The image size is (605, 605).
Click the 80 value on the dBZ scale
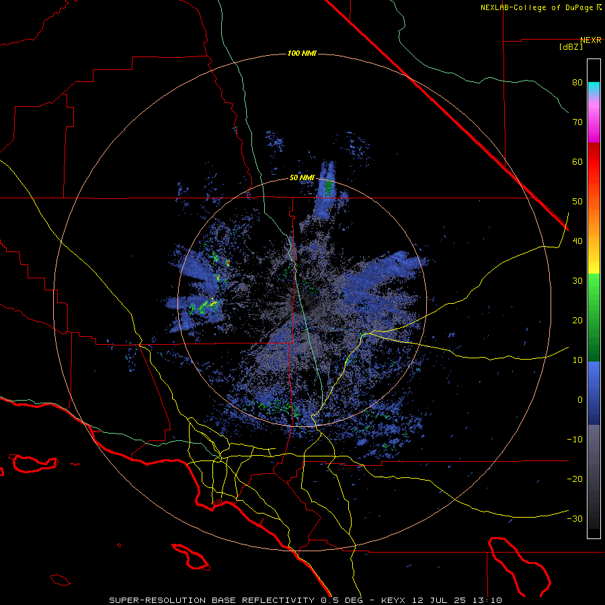point(577,83)
